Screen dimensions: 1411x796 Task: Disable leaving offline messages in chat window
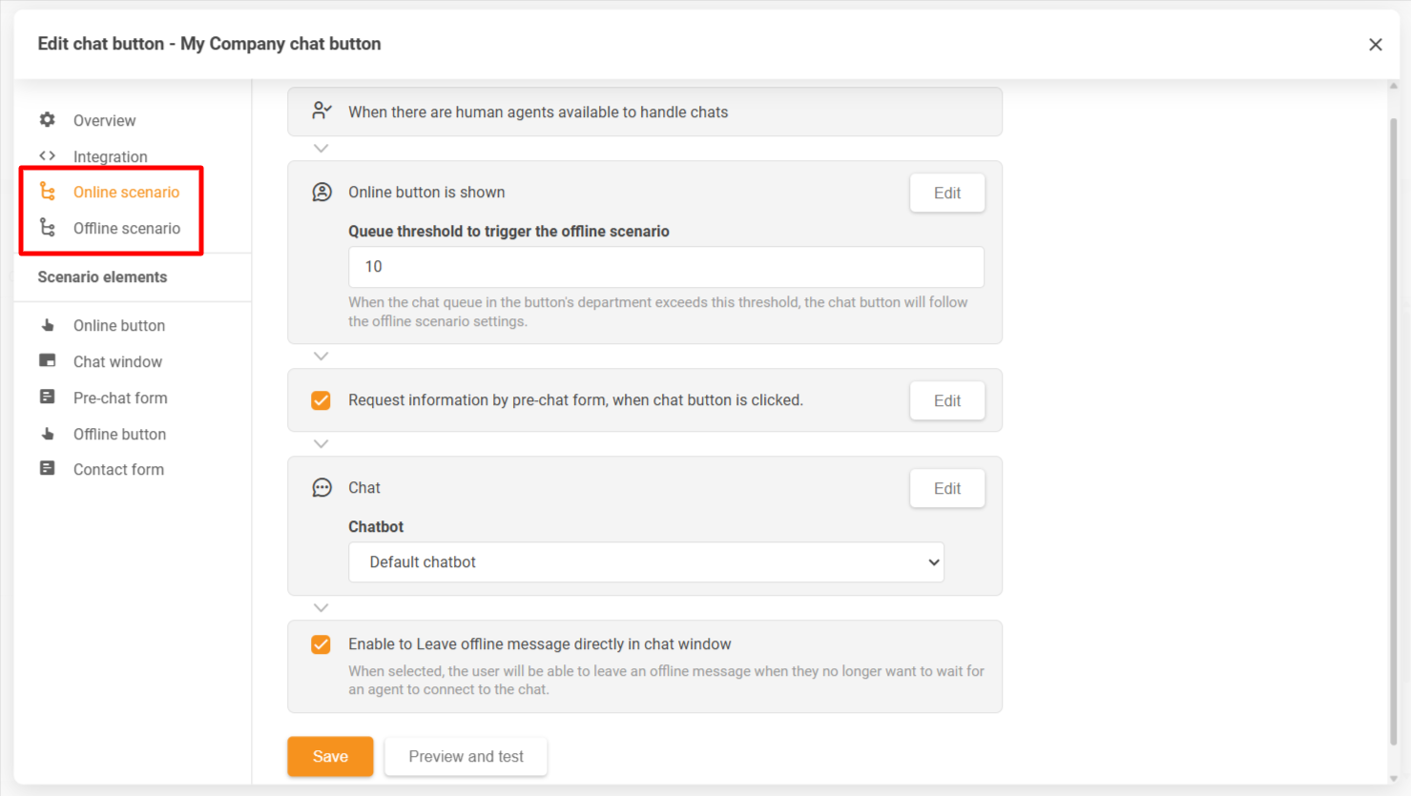tap(321, 644)
